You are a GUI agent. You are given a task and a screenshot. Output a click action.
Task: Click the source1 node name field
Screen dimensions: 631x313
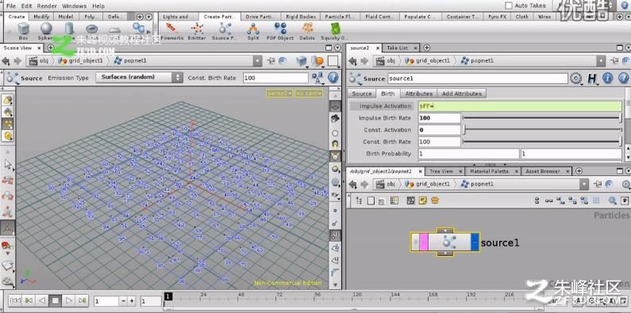tap(478, 78)
